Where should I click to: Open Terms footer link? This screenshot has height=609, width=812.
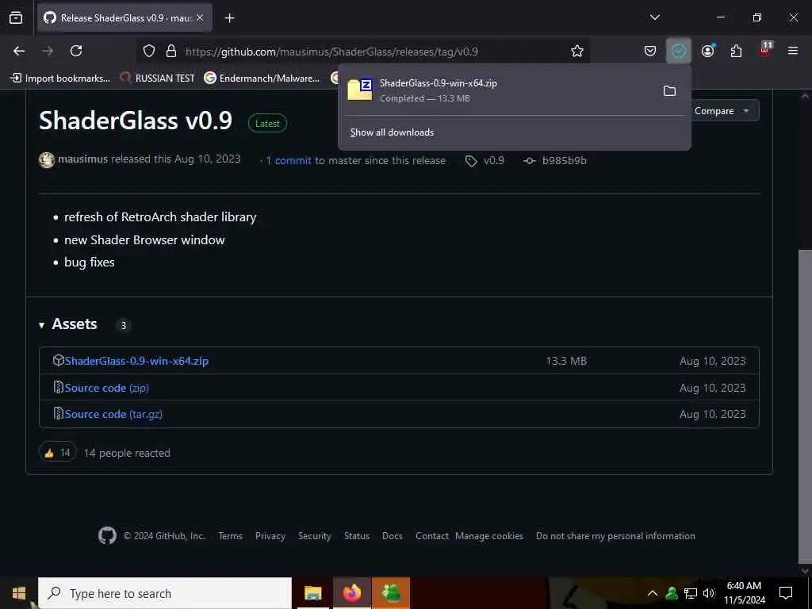coord(231,536)
